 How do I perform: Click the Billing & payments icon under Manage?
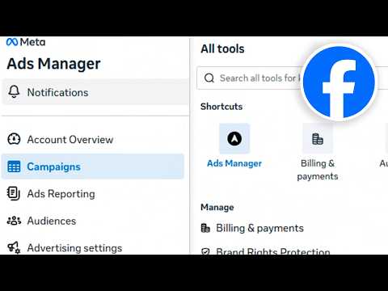[205, 228]
